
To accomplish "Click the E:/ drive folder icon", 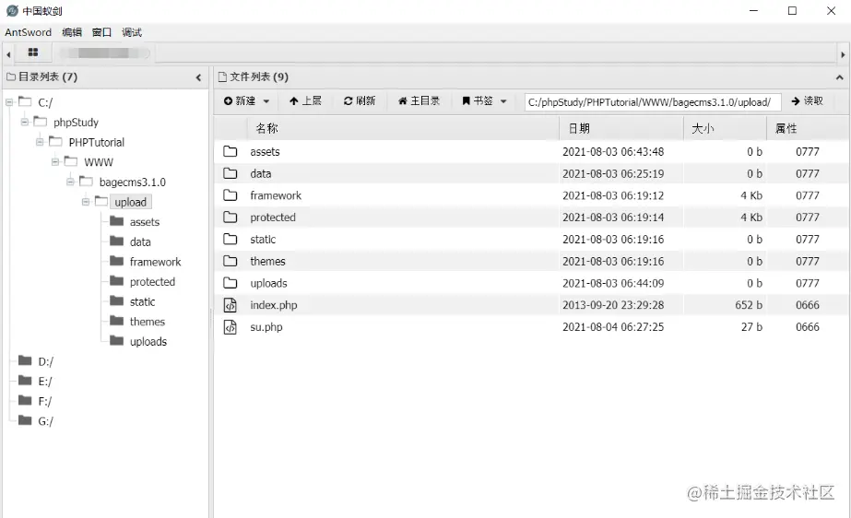I will [25, 381].
